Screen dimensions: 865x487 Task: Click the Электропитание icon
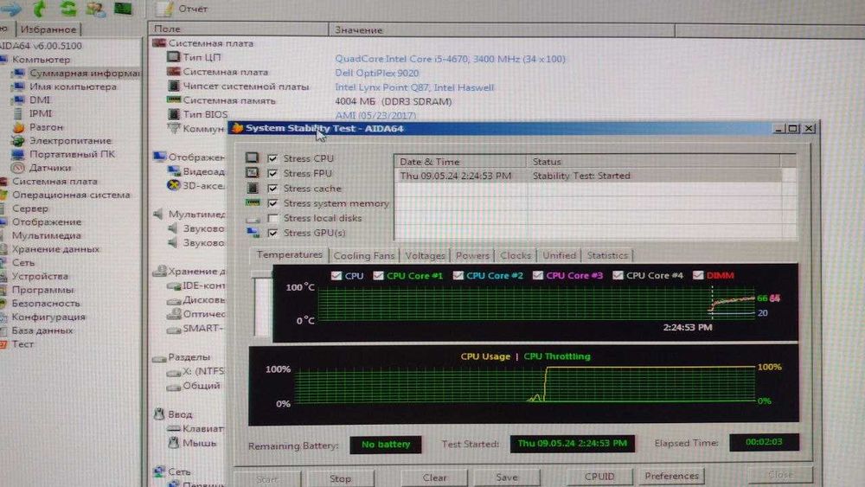tap(18, 141)
